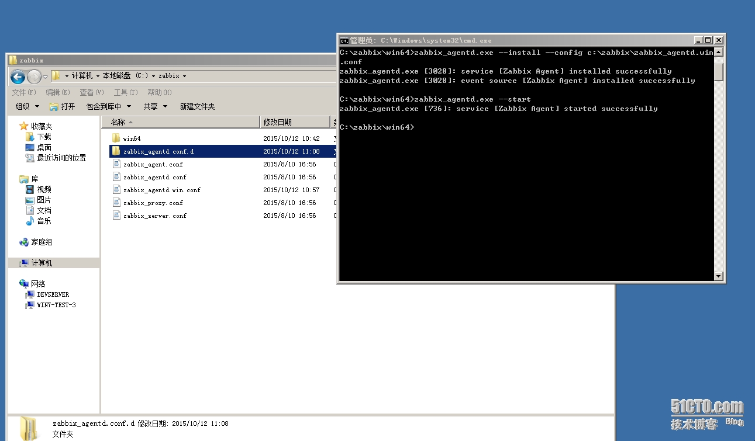Screen dimensions: 755x441
Task: Maximize the cmd.exe window
Action: (x=708, y=40)
